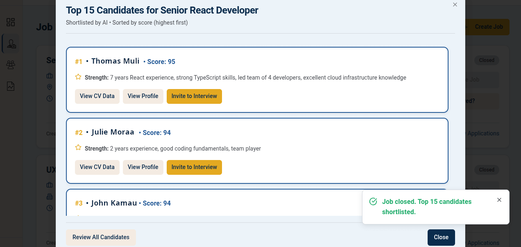The height and width of the screenshot is (247, 521).
Task: Click the star icon beside Thomas Muli's strength
Action: (78, 77)
